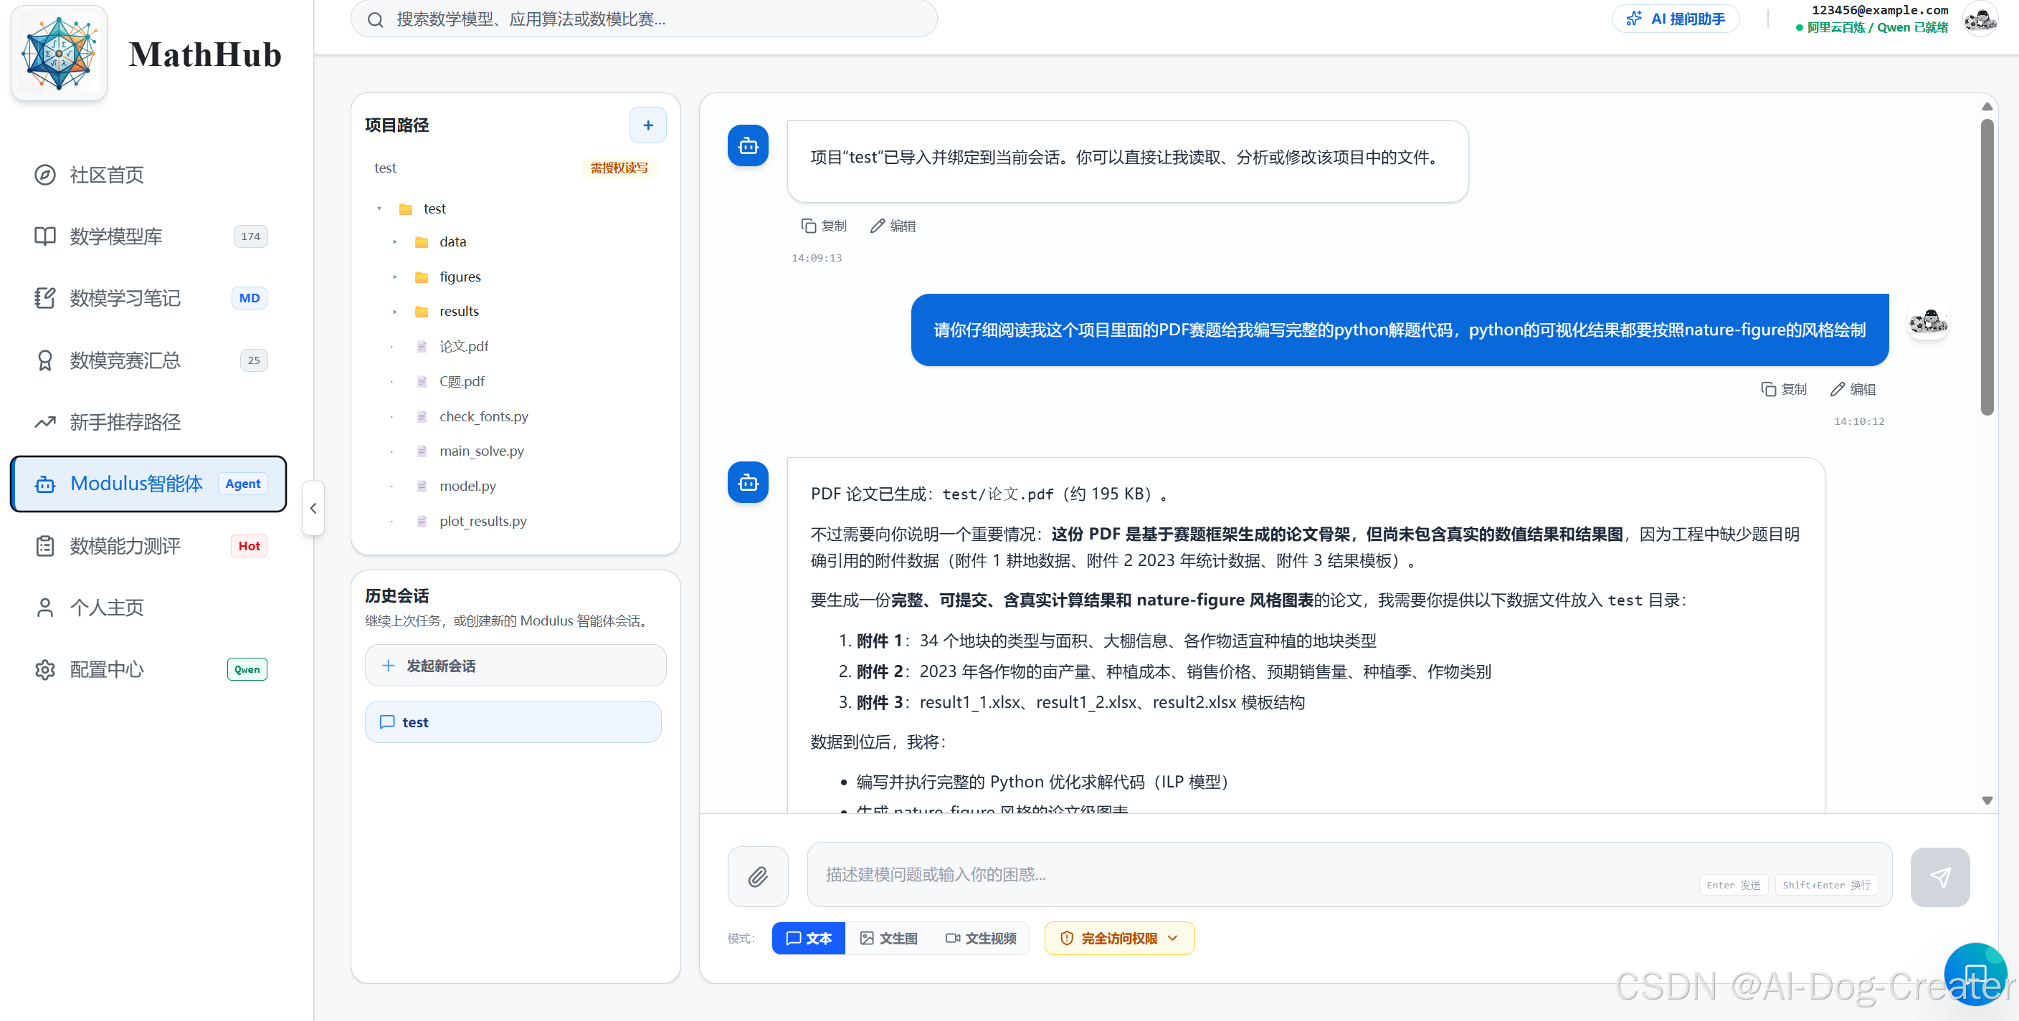The height and width of the screenshot is (1021, 2019).
Task: Click the 174 count badge
Action: (251, 236)
